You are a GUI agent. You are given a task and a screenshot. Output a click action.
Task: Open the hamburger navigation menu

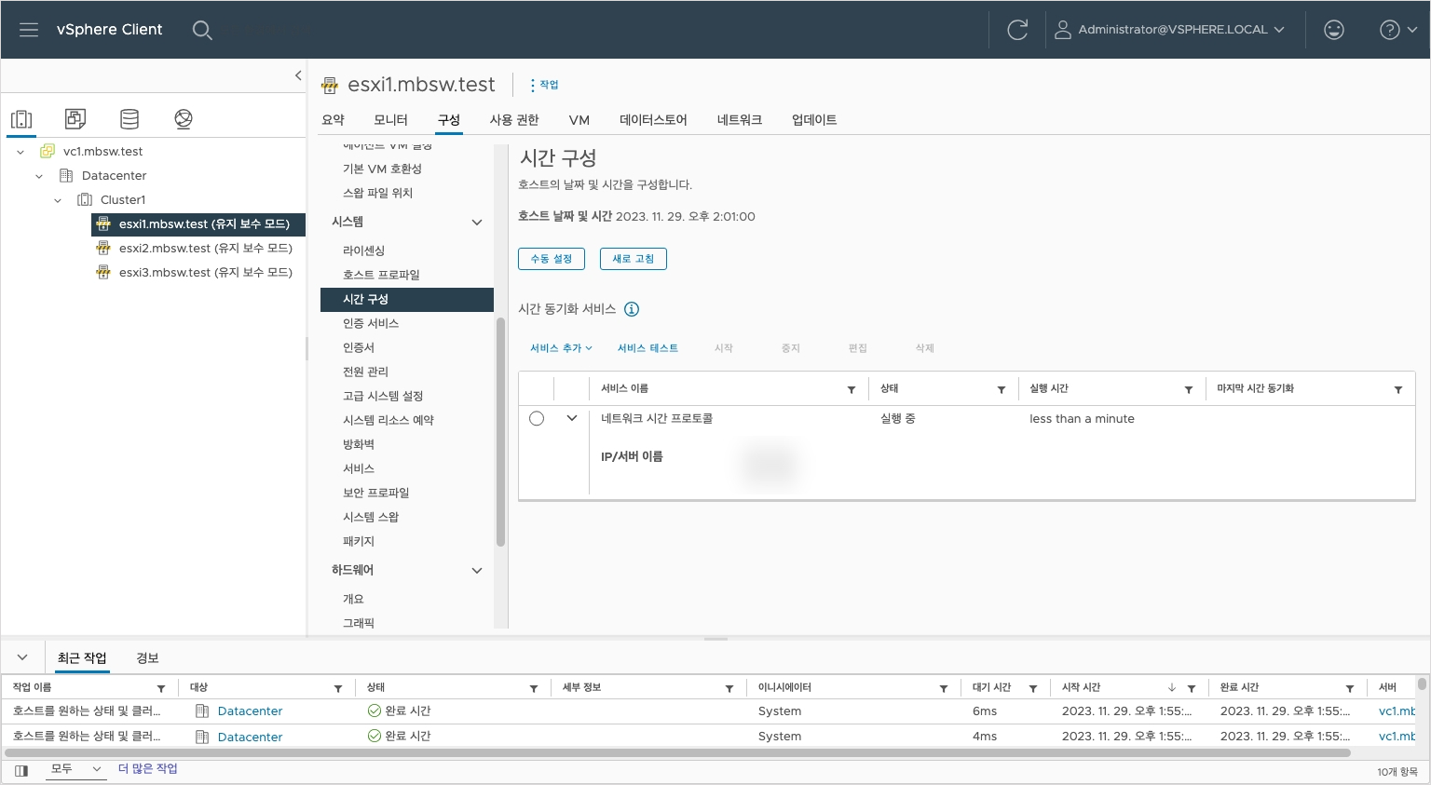tap(29, 30)
